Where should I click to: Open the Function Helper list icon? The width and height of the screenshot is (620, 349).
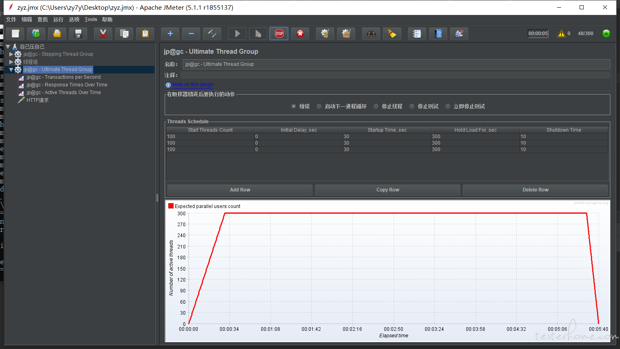417,34
